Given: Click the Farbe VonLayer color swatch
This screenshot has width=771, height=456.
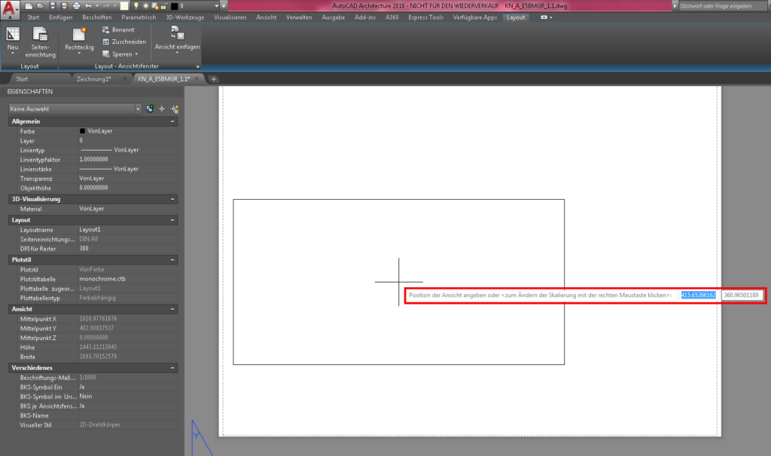Looking at the screenshot, I should pyautogui.click(x=83, y=131).
